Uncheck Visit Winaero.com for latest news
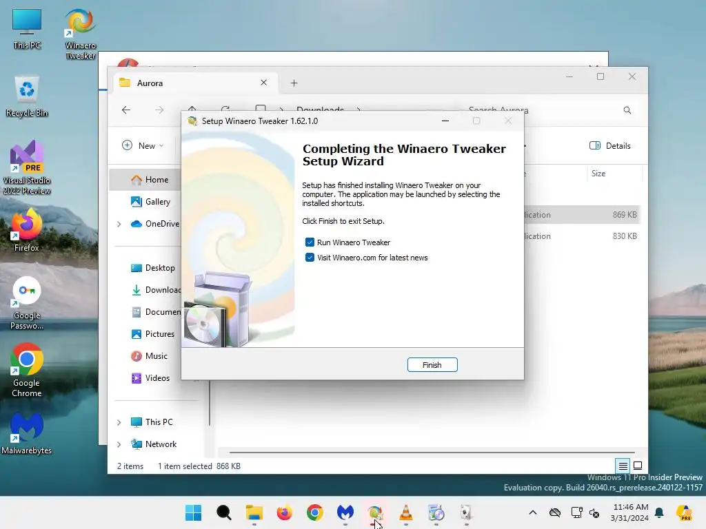The width and height of the screenshot is (706, 529). point(310,258)
